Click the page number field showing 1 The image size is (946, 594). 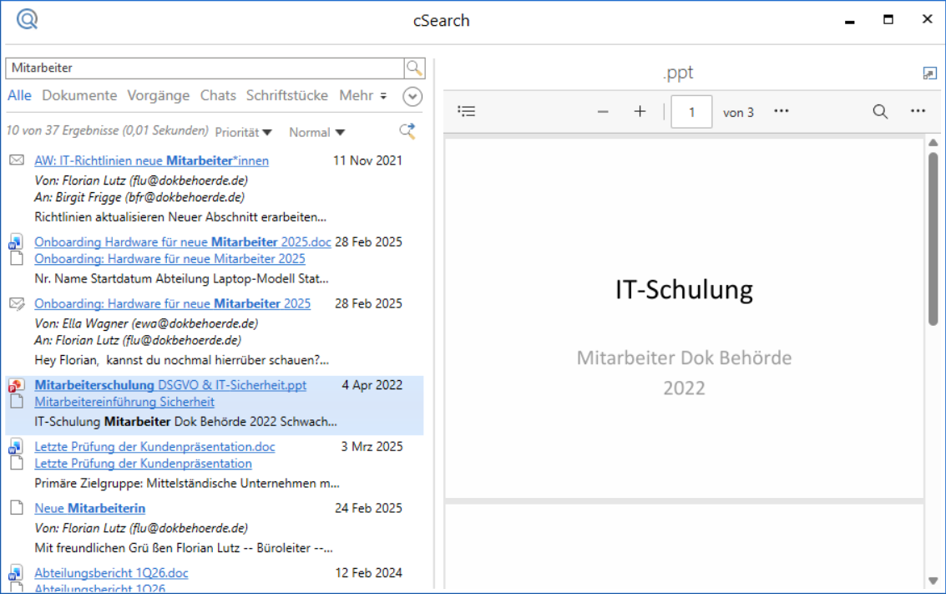pyautogui.click(x=691, y=112)
